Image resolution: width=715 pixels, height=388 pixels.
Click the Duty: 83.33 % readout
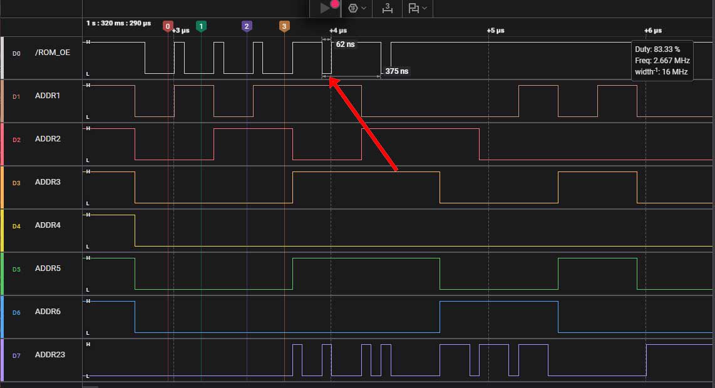click(x=657, y=49)
